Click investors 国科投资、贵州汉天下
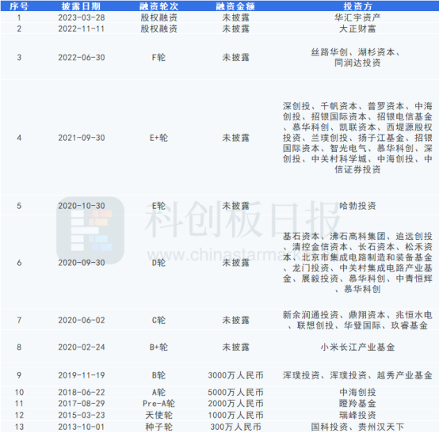 (x=357, y=427)
